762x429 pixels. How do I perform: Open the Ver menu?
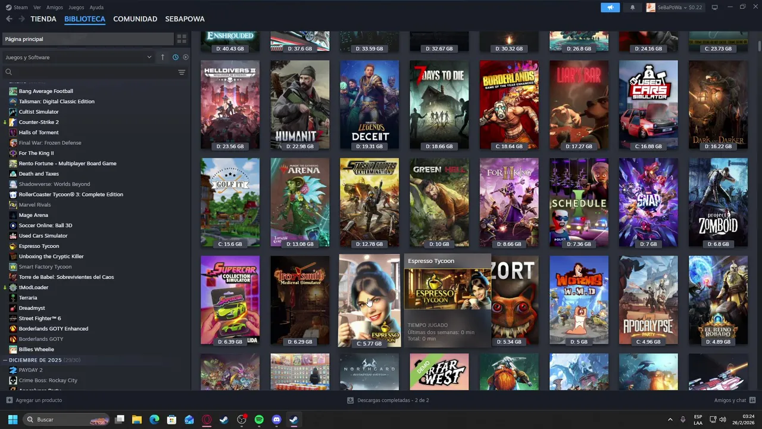click(37, 7)
